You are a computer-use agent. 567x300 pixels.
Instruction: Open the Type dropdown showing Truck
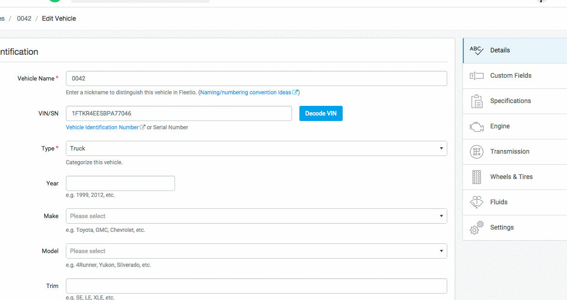[256, 149]
